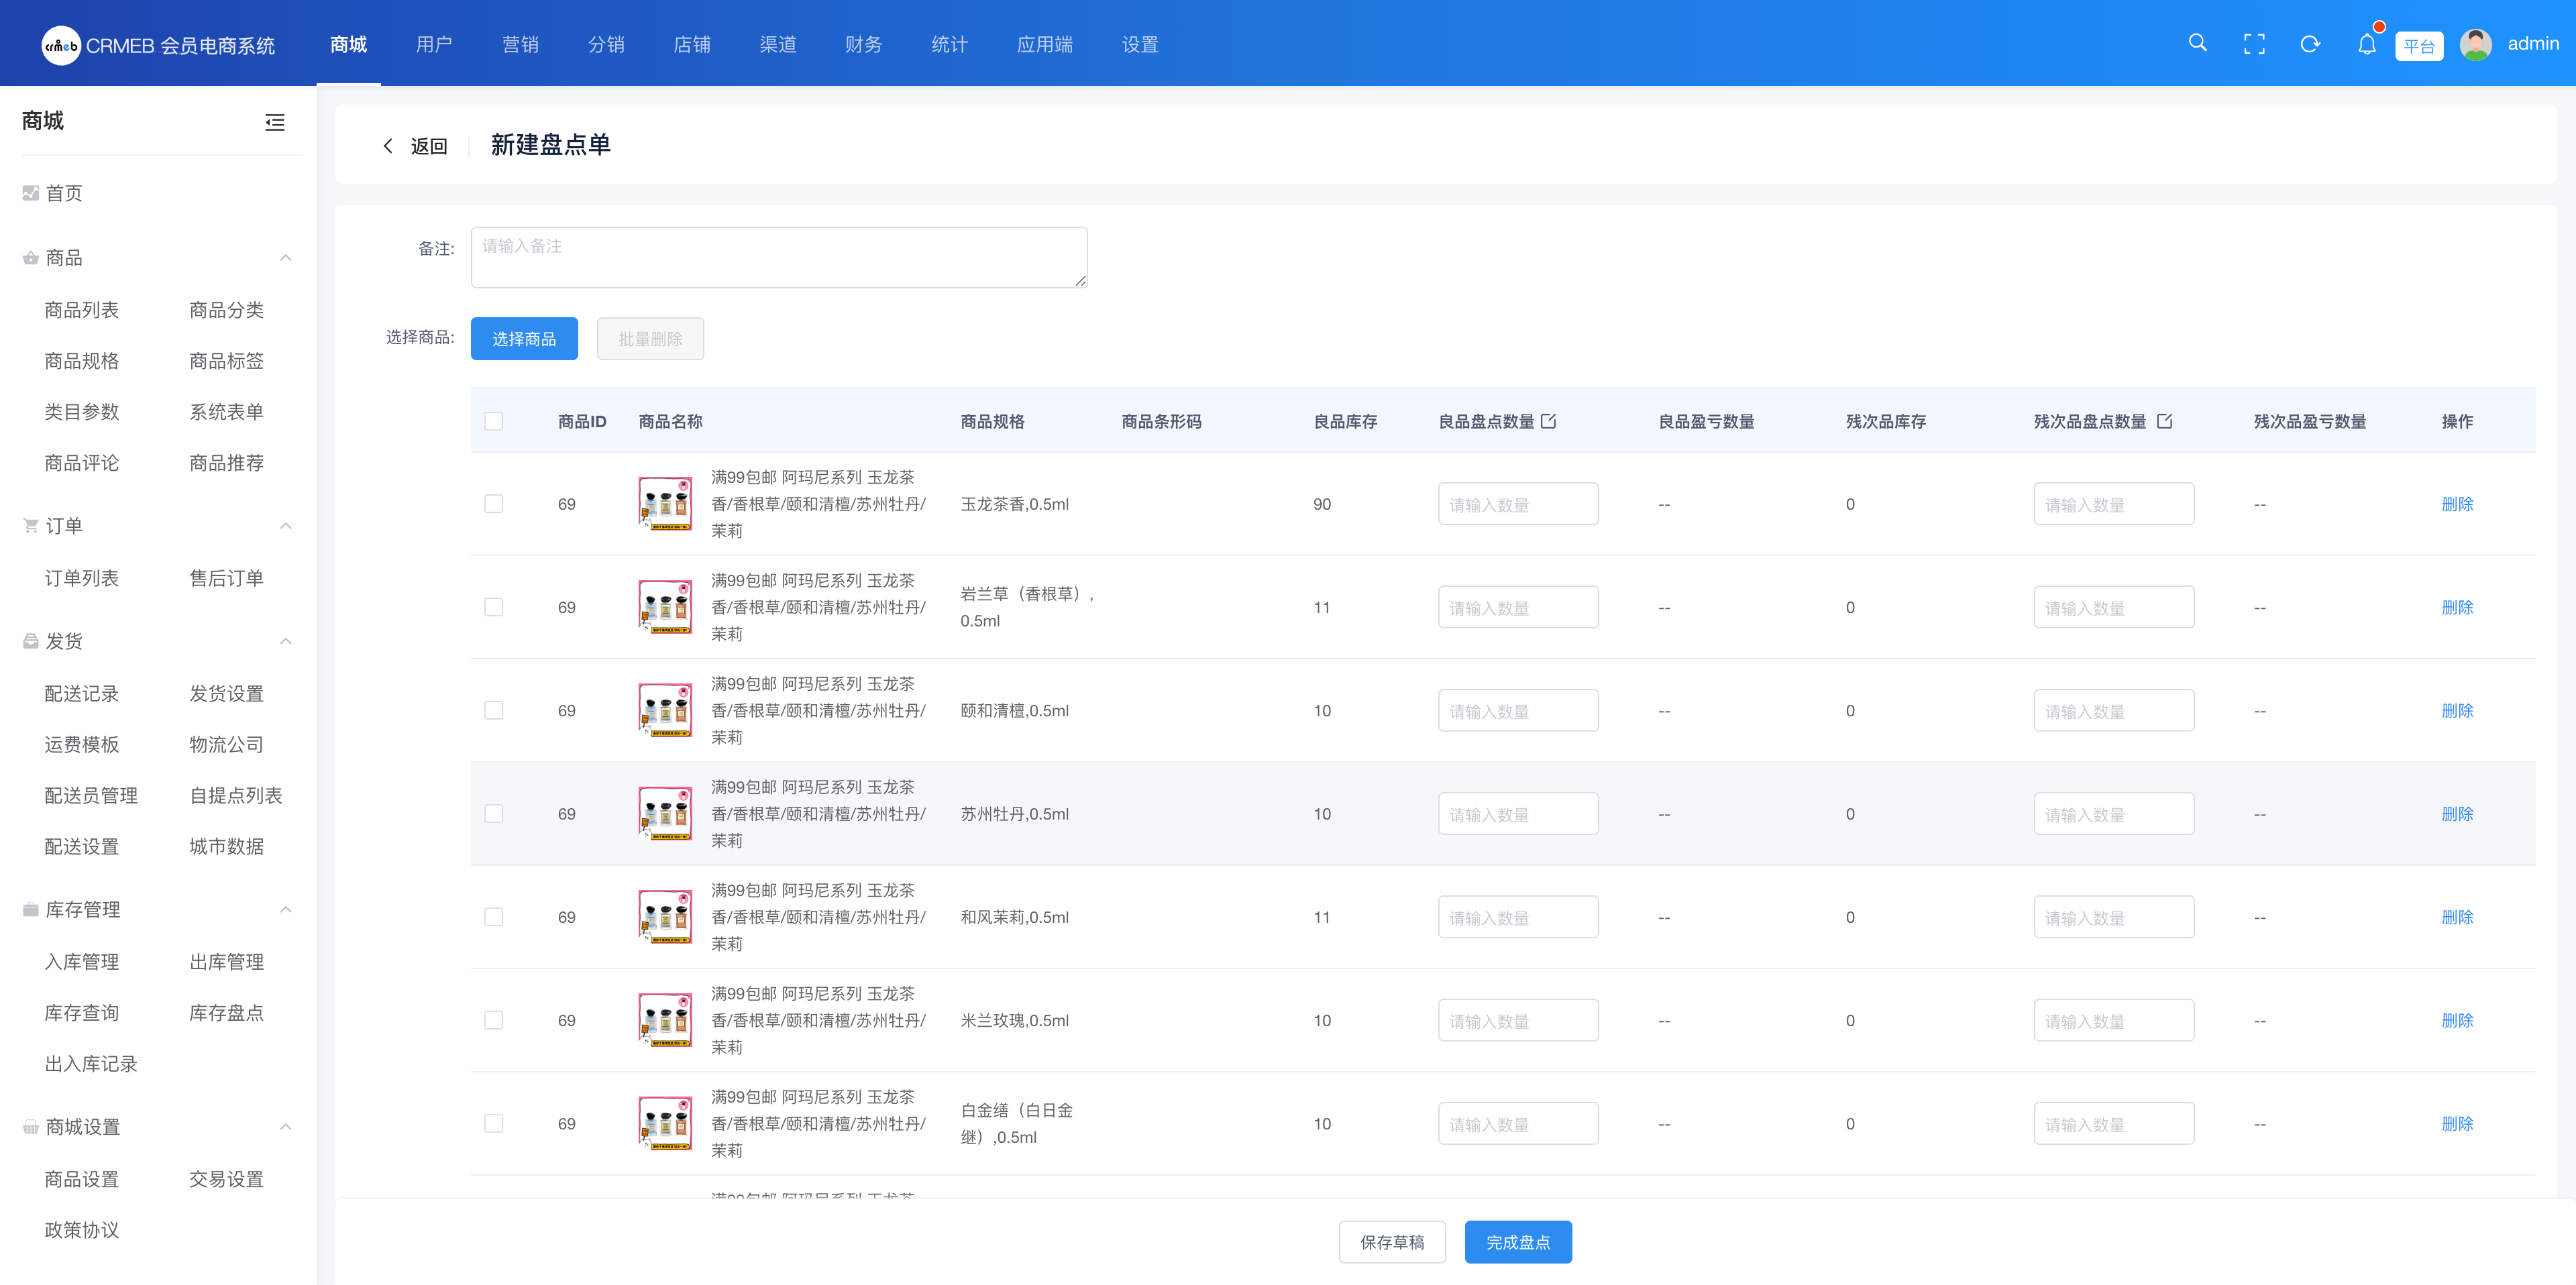The height and width of the screenshot is (1285, 2576).
Task: Click batch edit icon beside 残次品盘点数量
Action: (x=2165, y=421)
